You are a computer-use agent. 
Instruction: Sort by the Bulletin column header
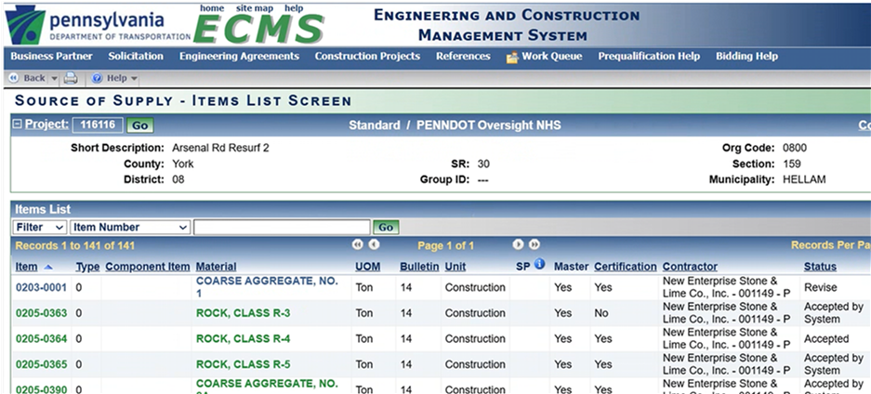[419, 267]
